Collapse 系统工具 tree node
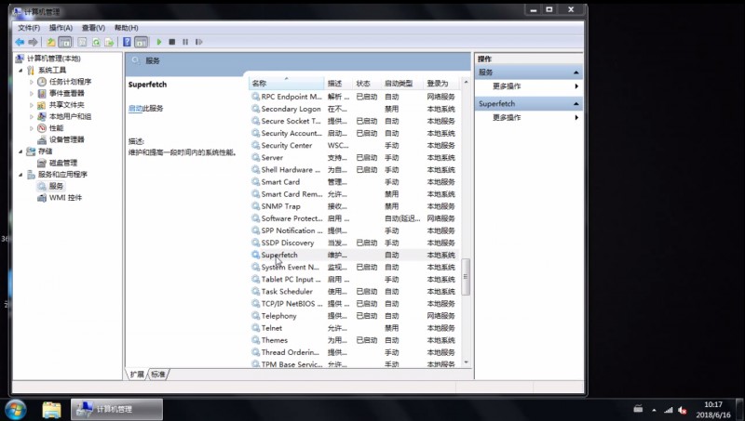Viewport: 745px width, 421px height. coord(20,71)
